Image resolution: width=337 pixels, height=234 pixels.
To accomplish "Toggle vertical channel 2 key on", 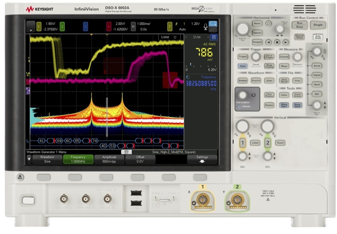I will point(268,143).
